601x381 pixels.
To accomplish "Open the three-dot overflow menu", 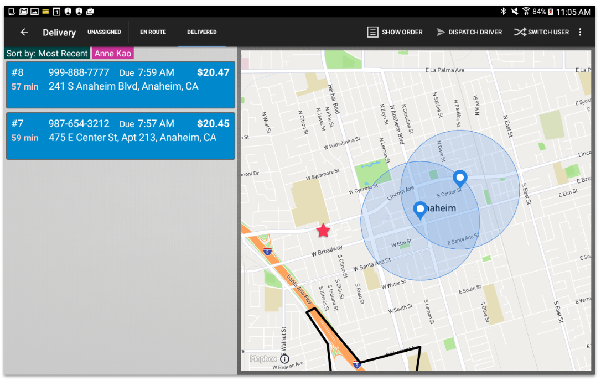I will (x=580, y=32).
